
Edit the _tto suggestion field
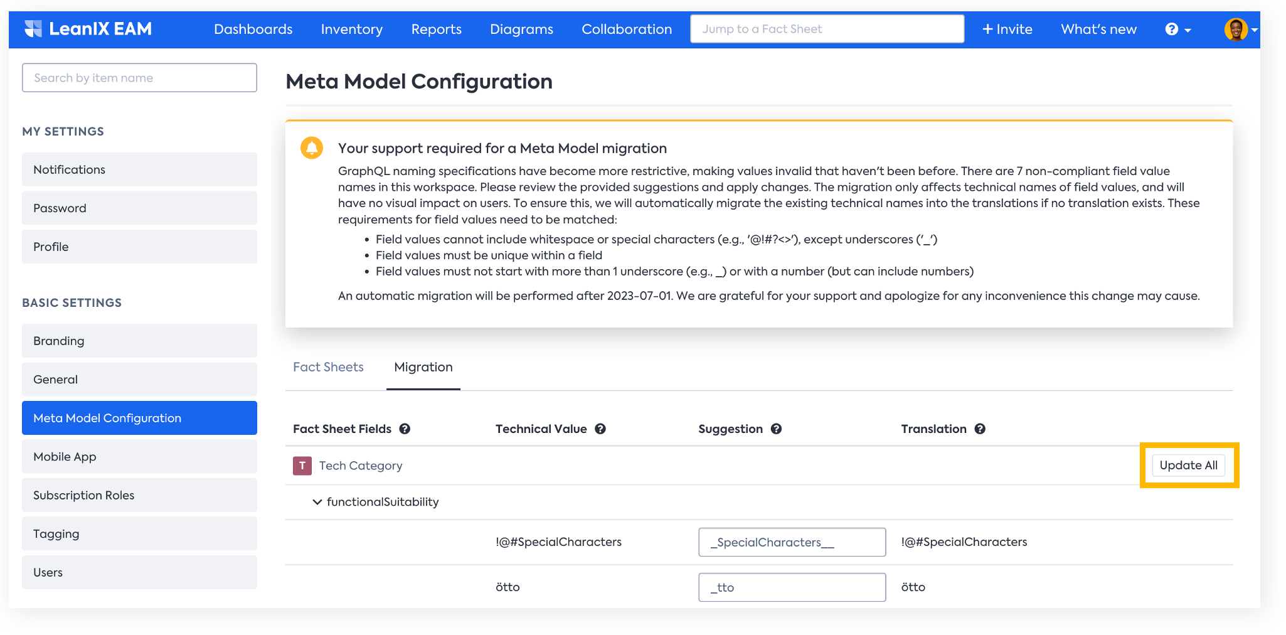792,587
